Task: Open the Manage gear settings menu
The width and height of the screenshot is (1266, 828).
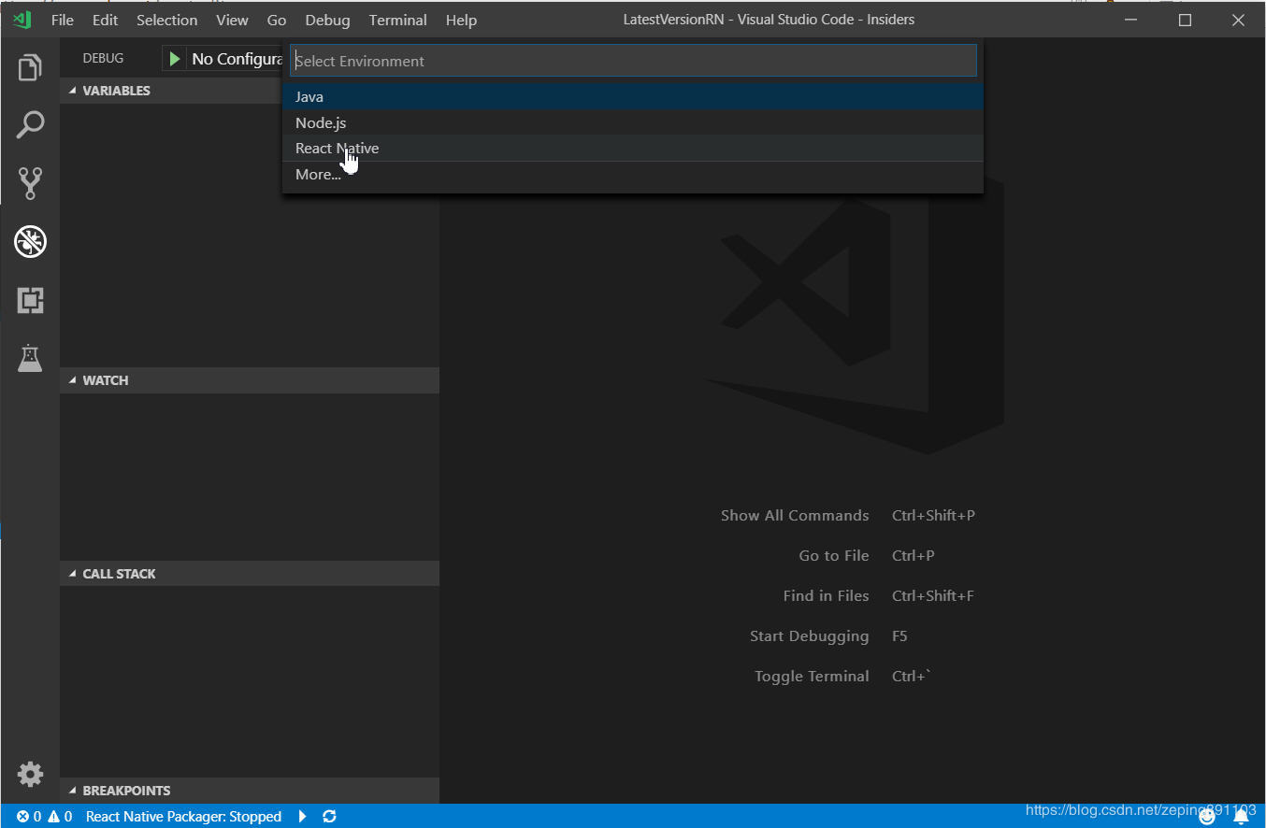Action: coord(30,774)
